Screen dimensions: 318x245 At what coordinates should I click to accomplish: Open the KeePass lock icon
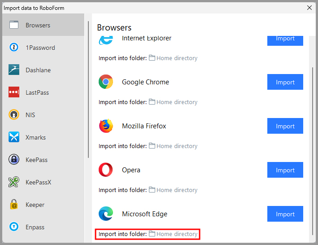point(14,160)
